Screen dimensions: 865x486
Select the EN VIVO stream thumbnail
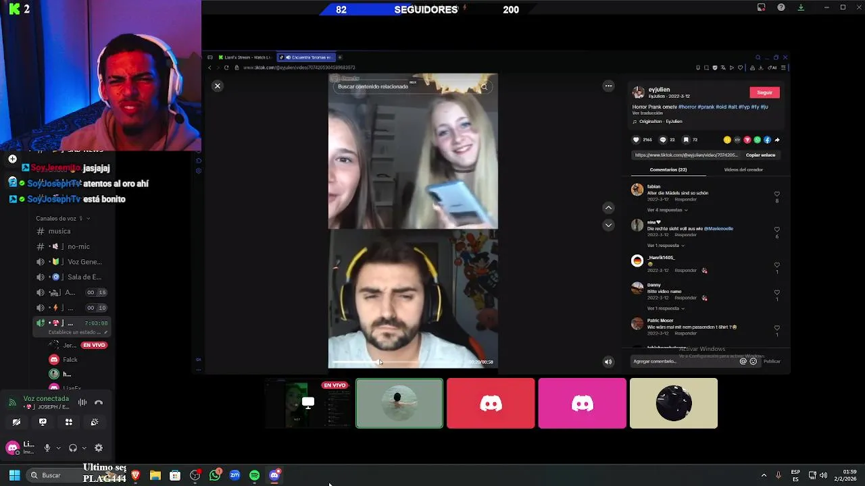[x=307, y=403]
